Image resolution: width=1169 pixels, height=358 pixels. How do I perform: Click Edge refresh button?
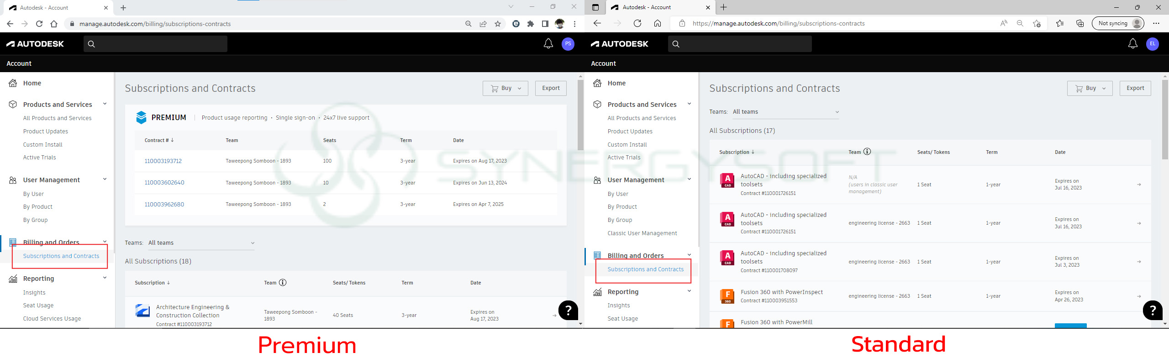[637, 23]
